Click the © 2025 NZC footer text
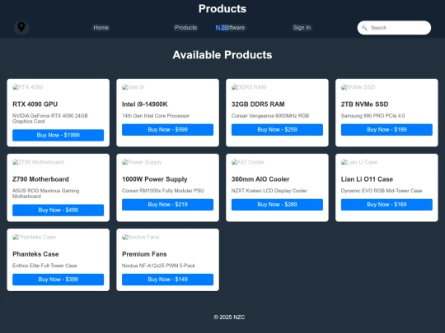Viewport: 445px width, 333px height. coord(229,317)
